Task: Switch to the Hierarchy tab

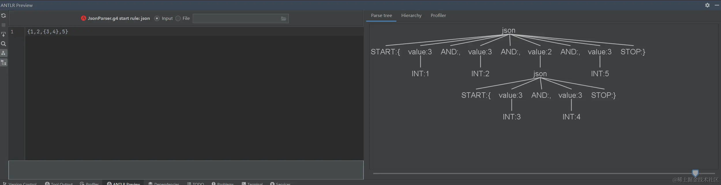Action: (x=411, y=16)
